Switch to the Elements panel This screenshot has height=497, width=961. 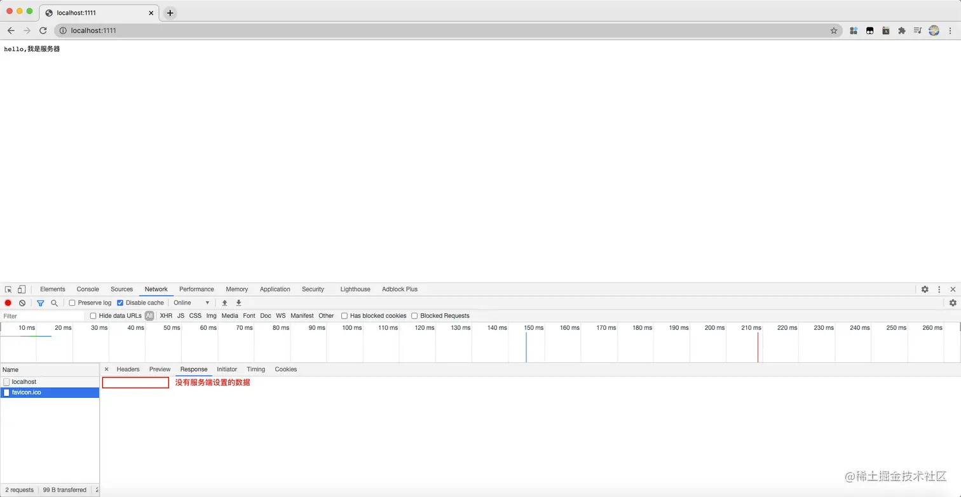point(53,289)
